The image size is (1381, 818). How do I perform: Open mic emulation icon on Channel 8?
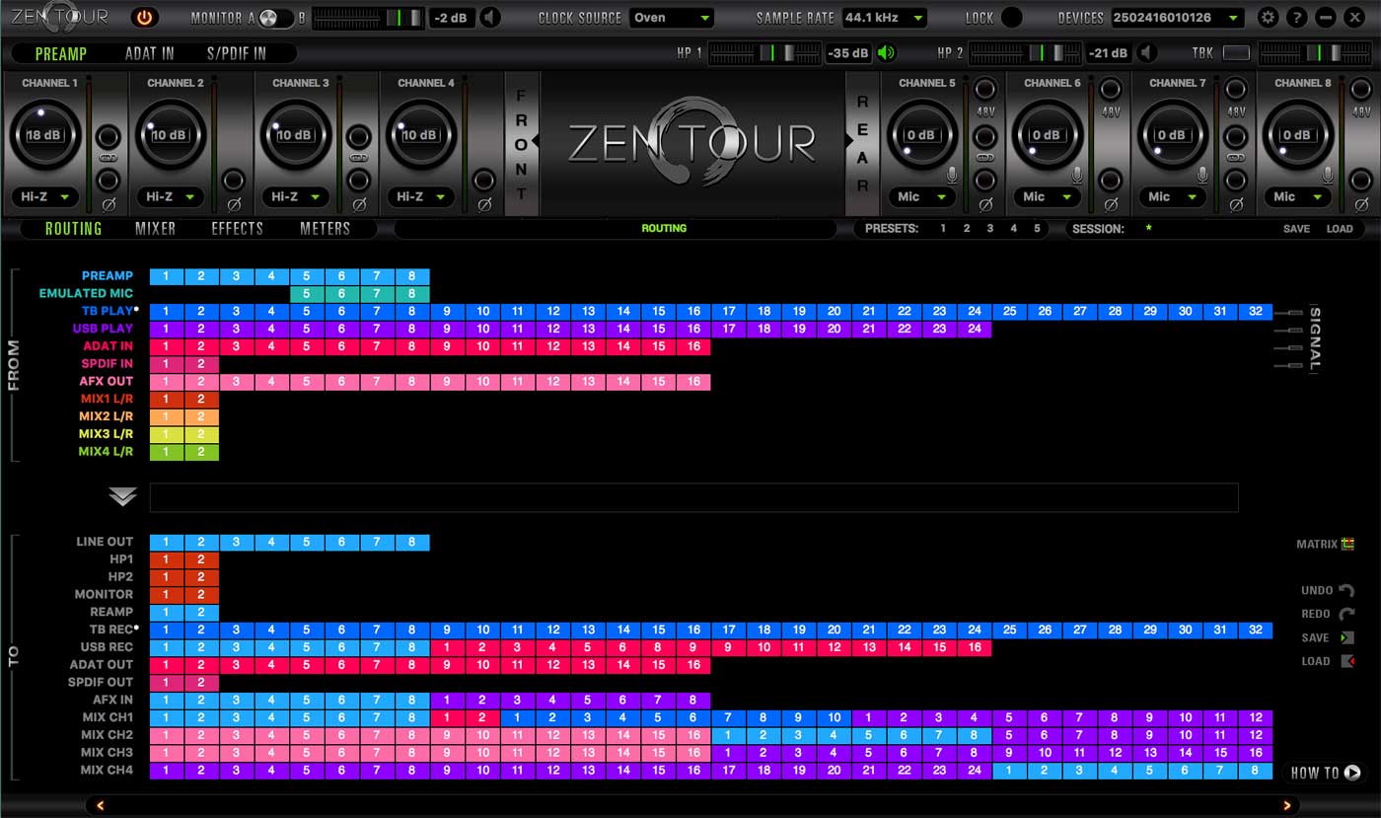[x=1328, y=176]
